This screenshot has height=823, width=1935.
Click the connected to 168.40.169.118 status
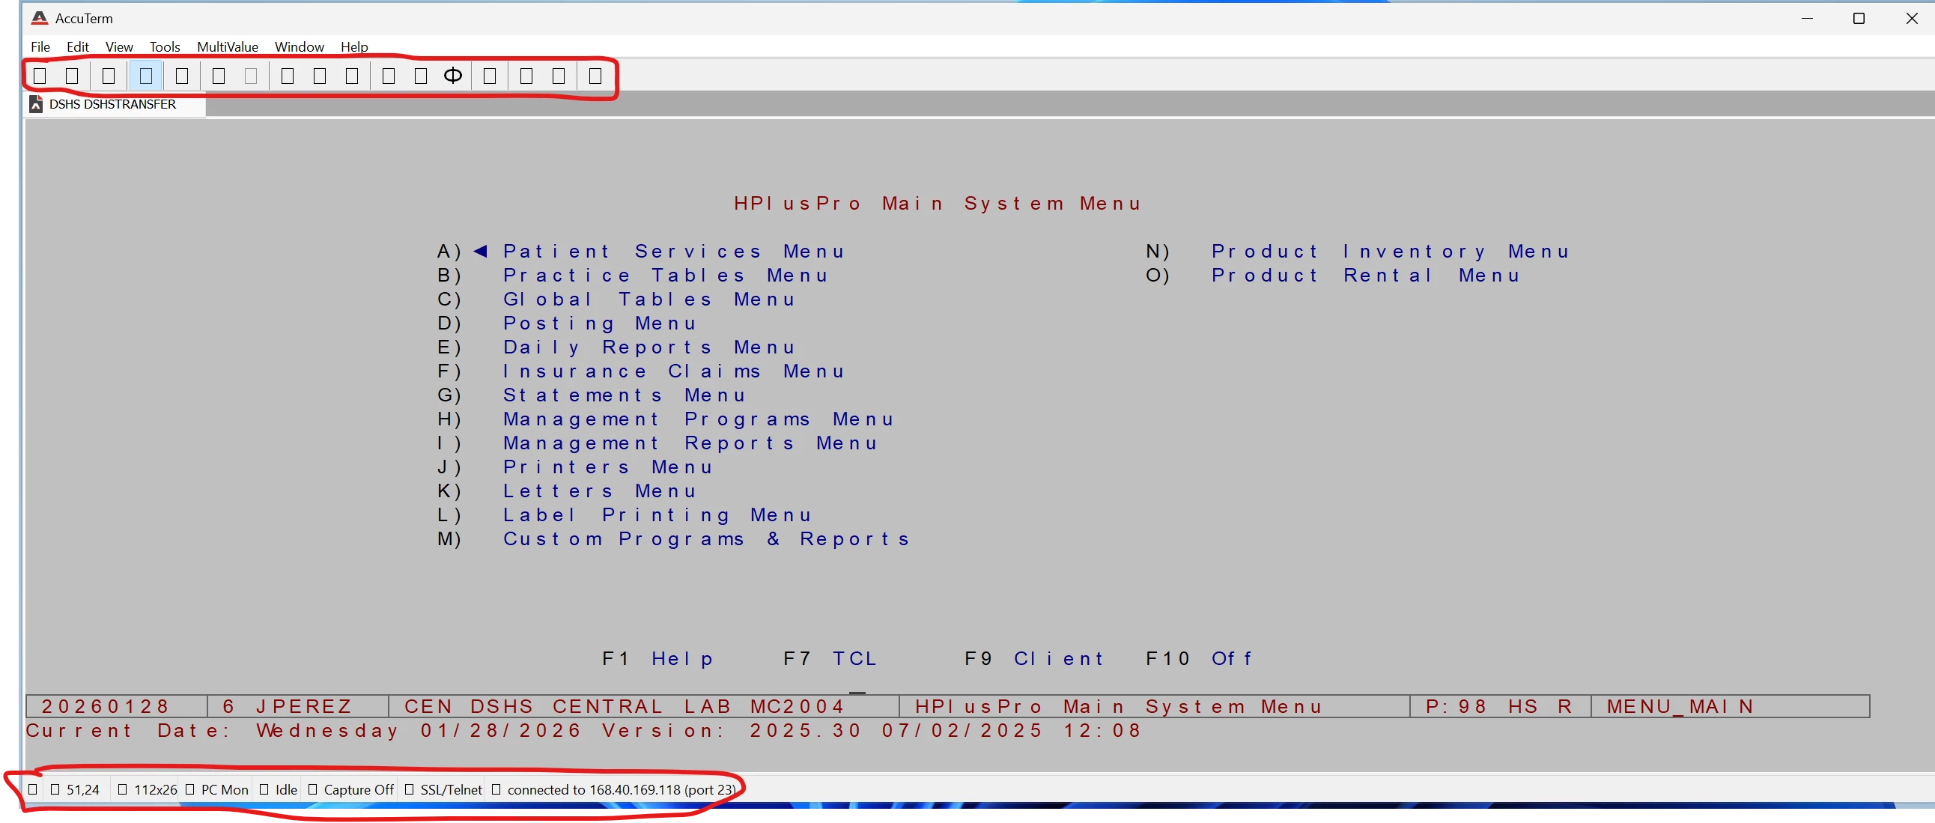(x=621, y=790)
